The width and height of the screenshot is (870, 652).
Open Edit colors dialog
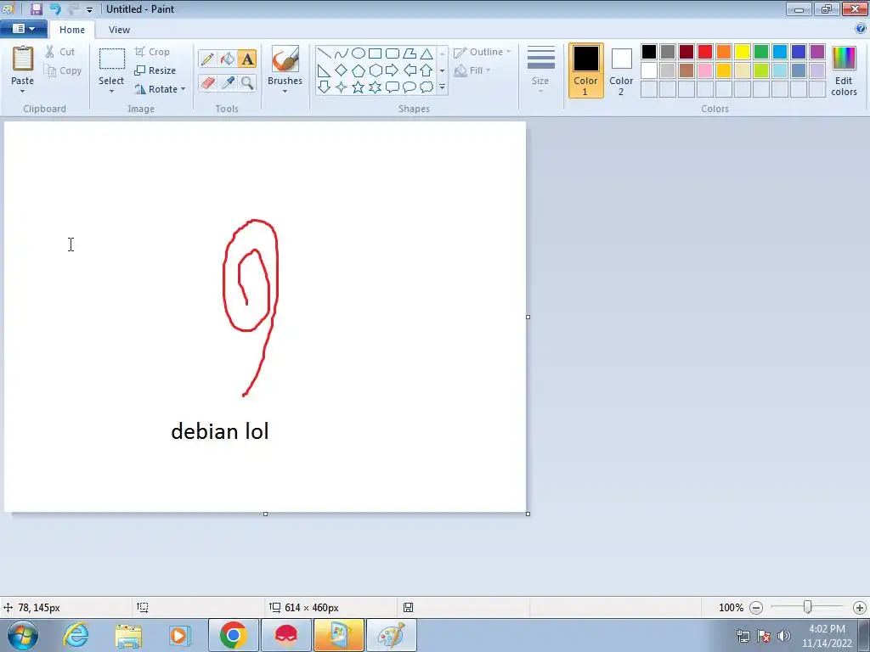click(844, 71)
